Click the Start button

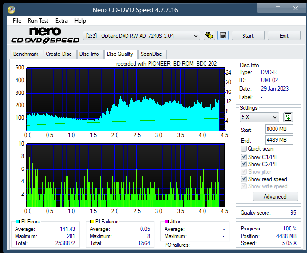coord(248,36)
